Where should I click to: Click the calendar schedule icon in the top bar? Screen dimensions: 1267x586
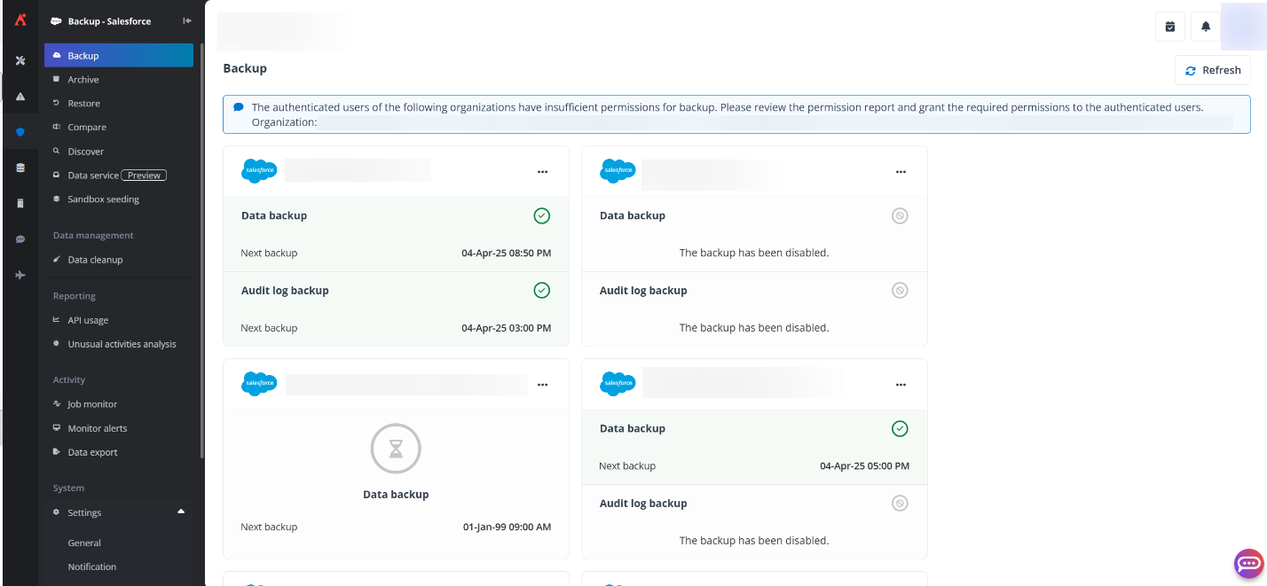coord(1169,26)
